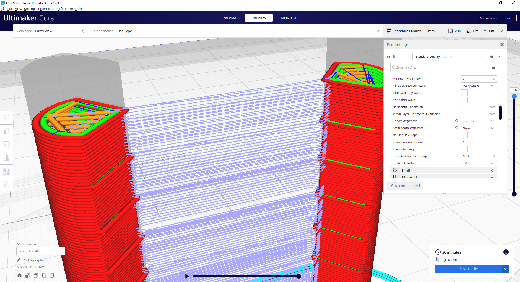This screenshot has height=282, width=520.
Task: Open Support Blocker tool
Action: tap(6, 184)
